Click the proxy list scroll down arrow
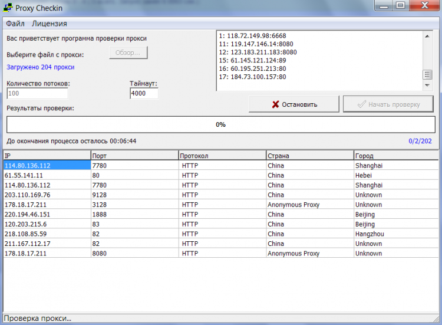442x325 pixels. point(427,85)
